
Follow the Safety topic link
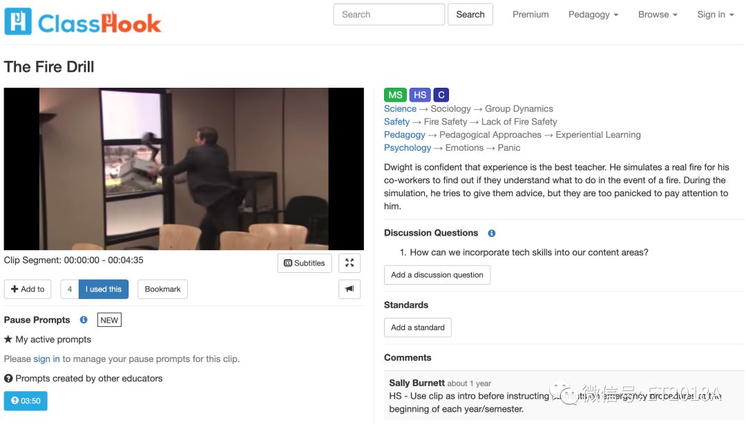pyautogui.click(x=396, y=122)
